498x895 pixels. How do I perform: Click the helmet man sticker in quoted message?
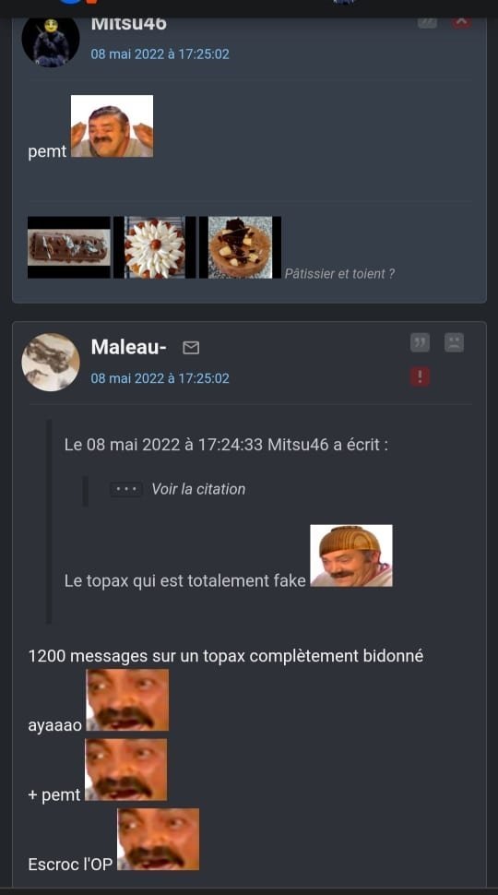(x=351, y=556)
